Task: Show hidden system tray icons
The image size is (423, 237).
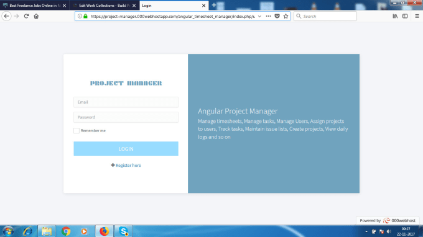Action: [366, 231]
